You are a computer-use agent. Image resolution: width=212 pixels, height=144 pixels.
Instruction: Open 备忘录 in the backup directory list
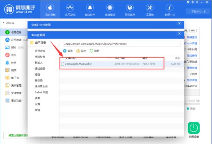[39, 81]
